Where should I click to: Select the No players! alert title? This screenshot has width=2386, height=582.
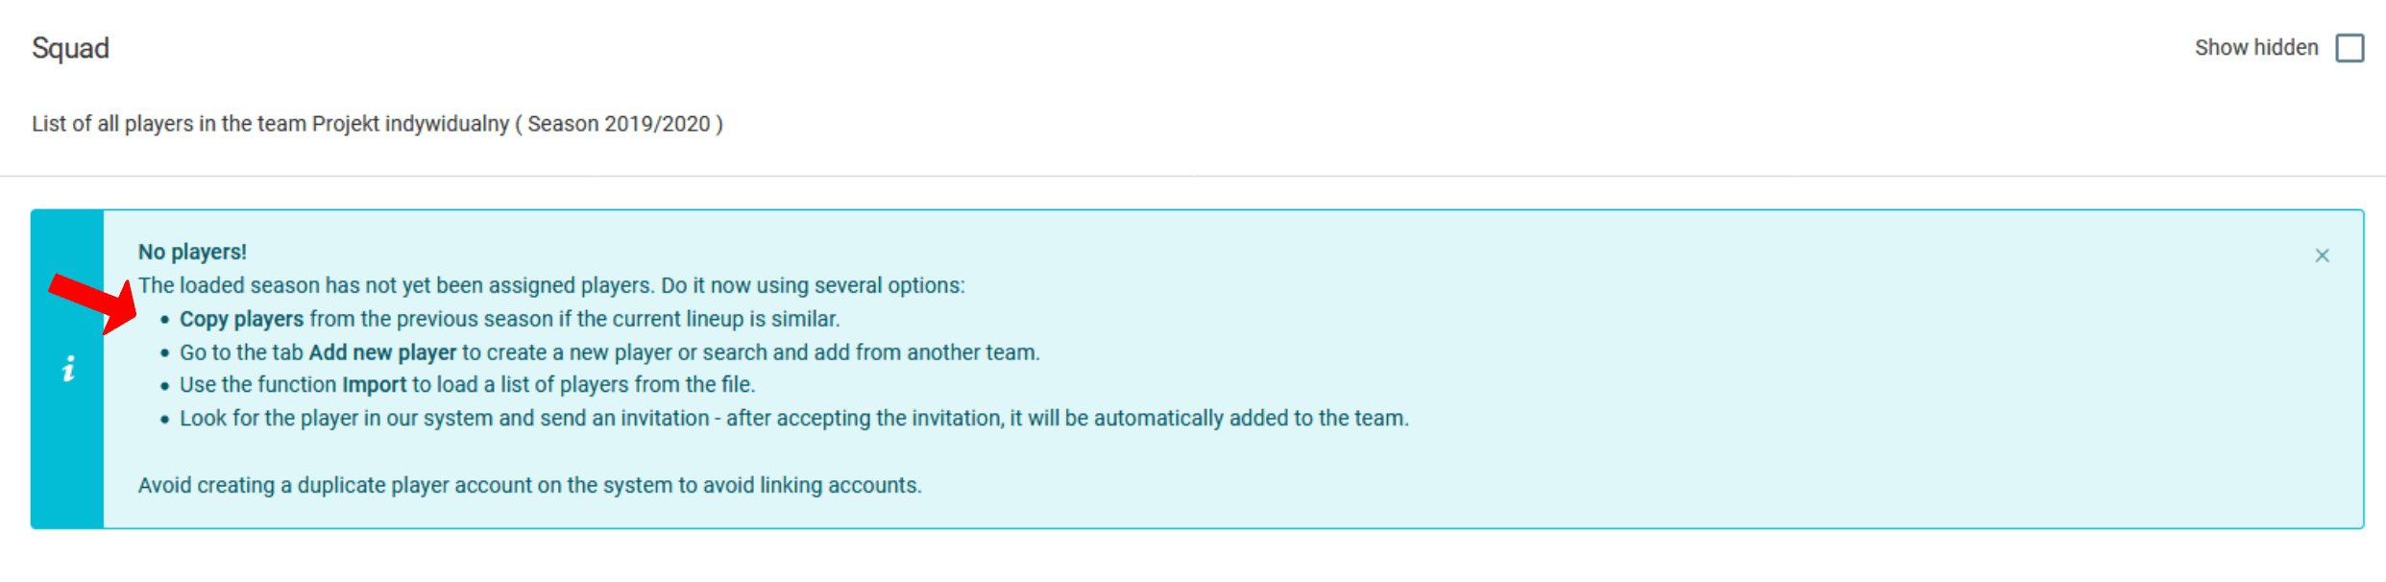click(192, 252)
